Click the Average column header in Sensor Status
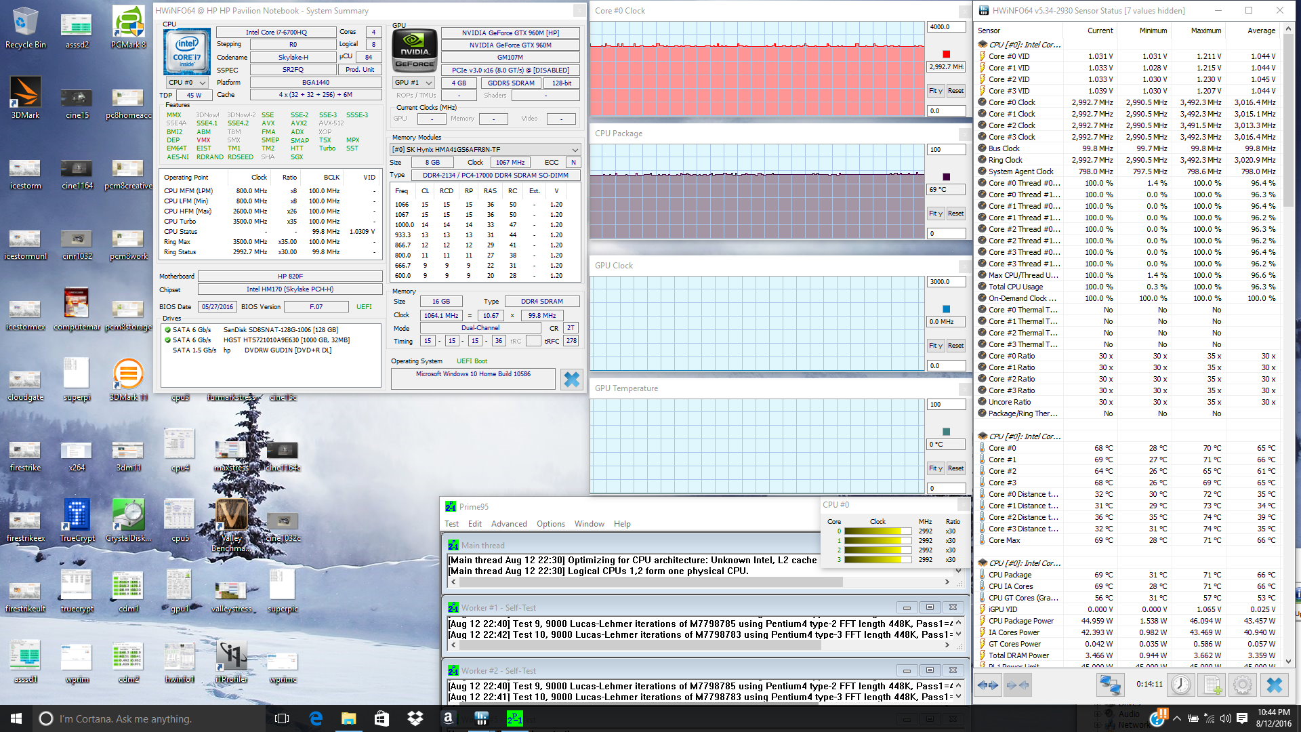 (1261, 30)
